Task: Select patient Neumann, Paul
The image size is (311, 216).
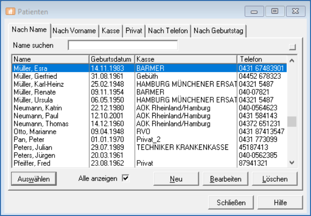Action: [149, 116]
